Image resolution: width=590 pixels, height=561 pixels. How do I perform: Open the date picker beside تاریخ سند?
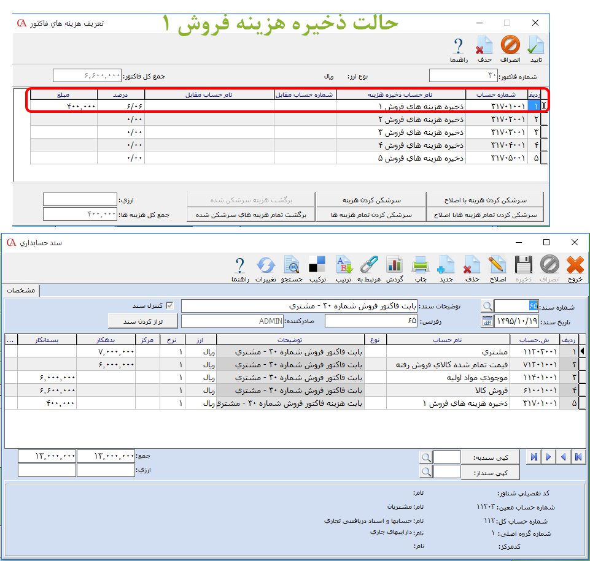487,321
